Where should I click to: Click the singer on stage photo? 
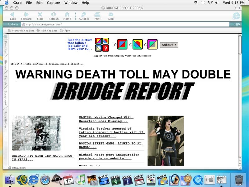pos(166,141)
